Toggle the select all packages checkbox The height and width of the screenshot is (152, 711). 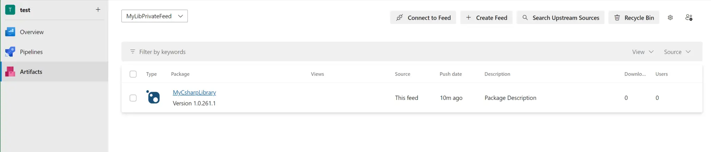133,74
